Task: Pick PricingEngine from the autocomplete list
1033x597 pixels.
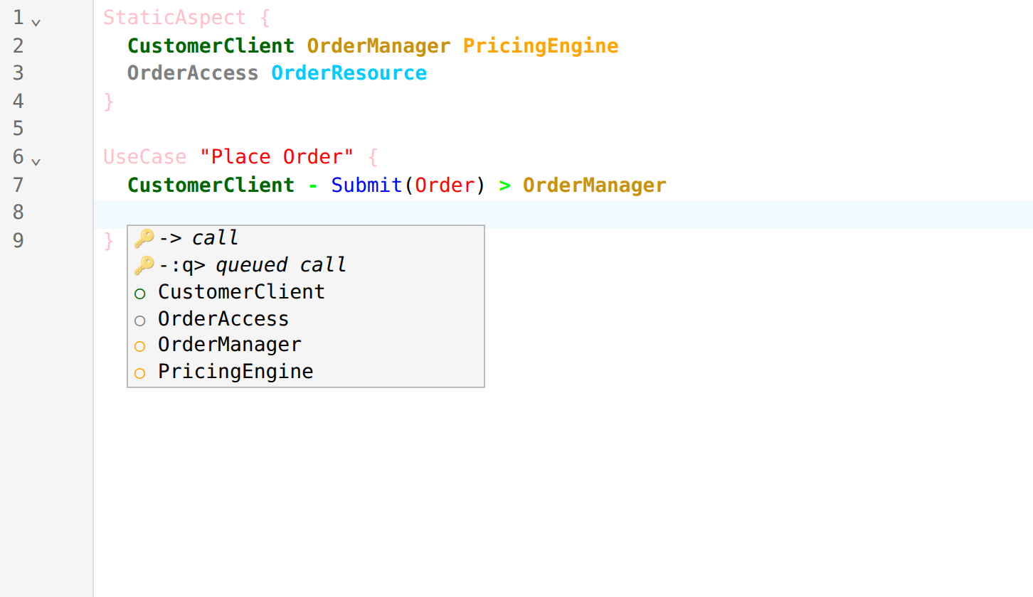Action: tap(306, 372)
